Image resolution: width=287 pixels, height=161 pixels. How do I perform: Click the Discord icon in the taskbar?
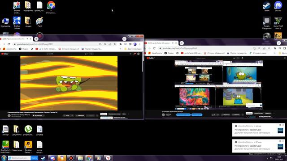[x=53, y=158]
